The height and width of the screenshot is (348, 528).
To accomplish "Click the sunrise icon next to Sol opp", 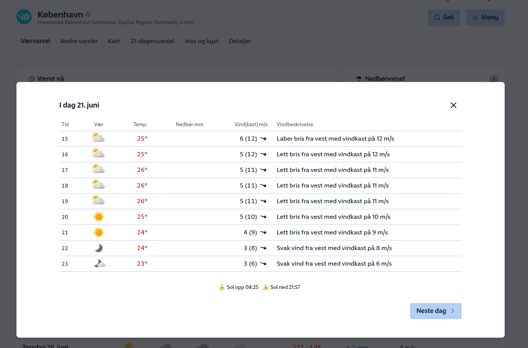I will coord(222,287).
